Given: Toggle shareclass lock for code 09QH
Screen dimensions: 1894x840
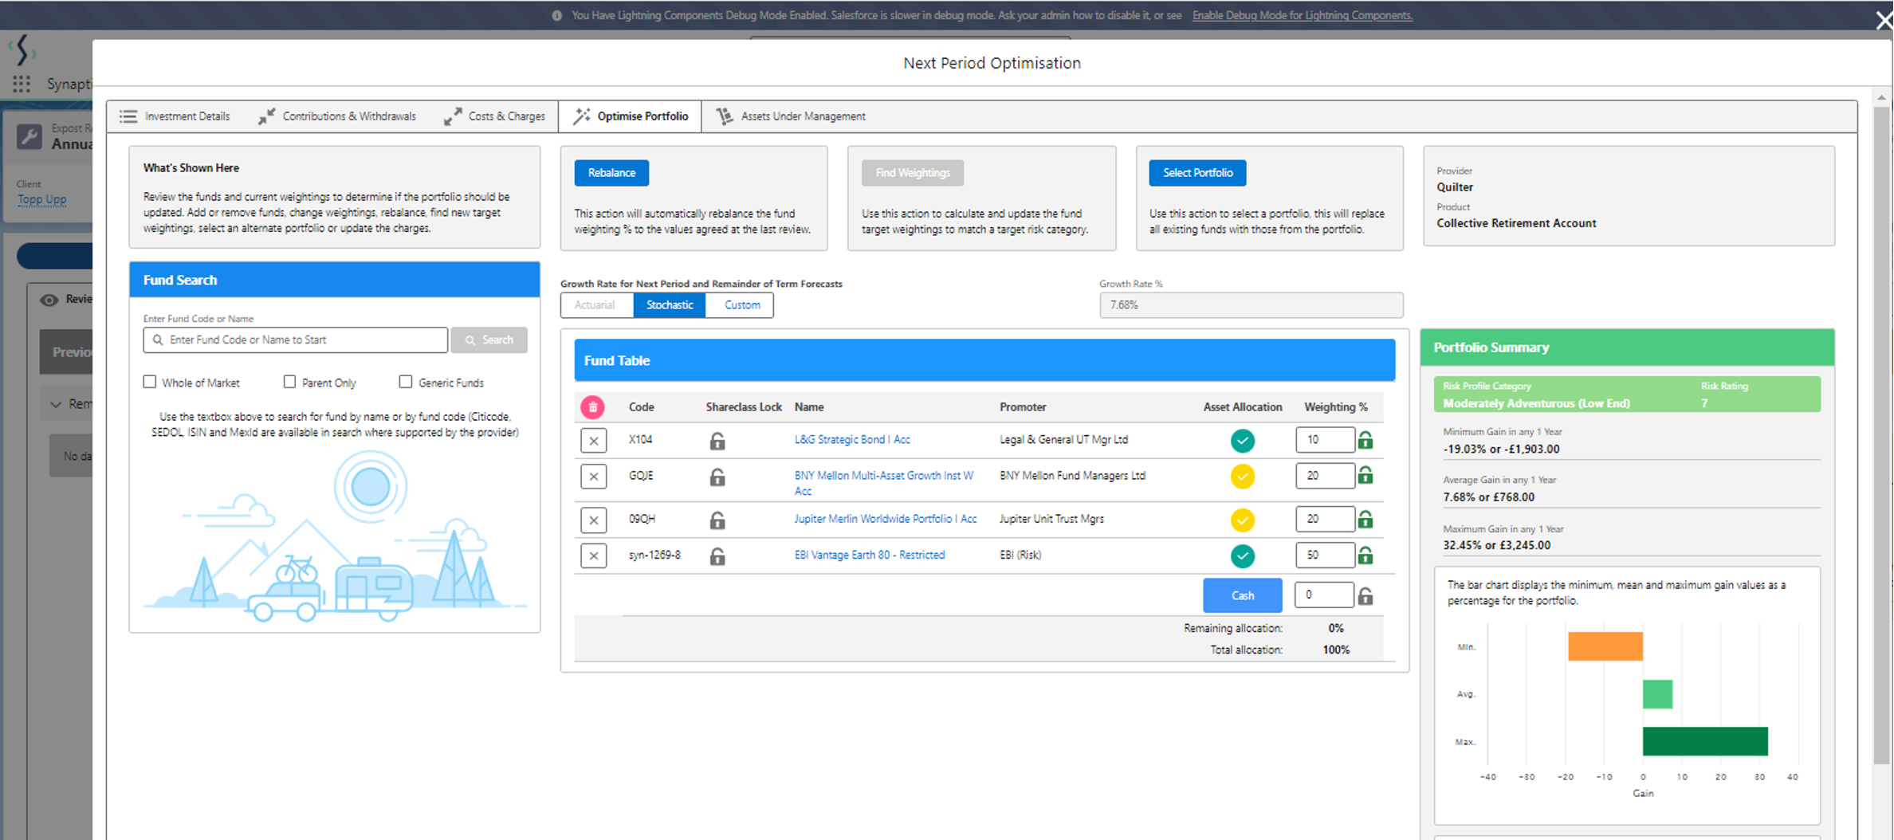Looking at the screenshot, I should (x=717, y=520).
